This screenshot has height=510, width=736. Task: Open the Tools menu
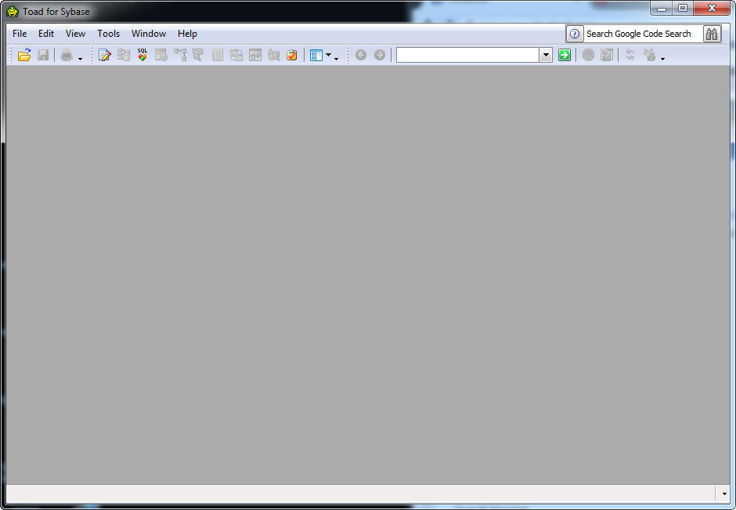(108, 34)
